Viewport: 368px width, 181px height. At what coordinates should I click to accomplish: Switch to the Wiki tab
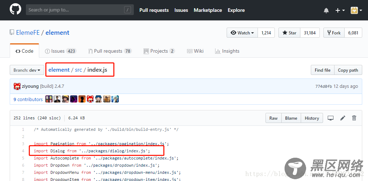click(x=195, y=51)
